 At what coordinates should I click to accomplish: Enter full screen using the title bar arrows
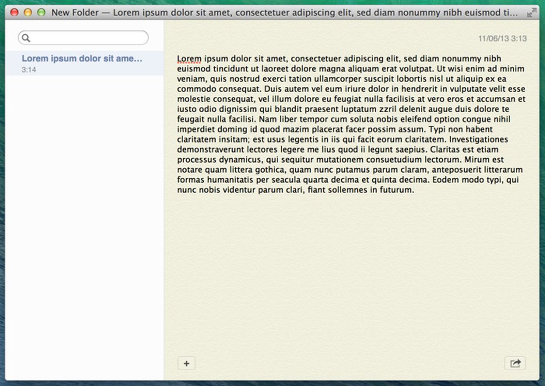(531, 13)
